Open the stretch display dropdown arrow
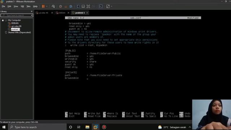Screen dimensions: 231x130 (112, 6)
